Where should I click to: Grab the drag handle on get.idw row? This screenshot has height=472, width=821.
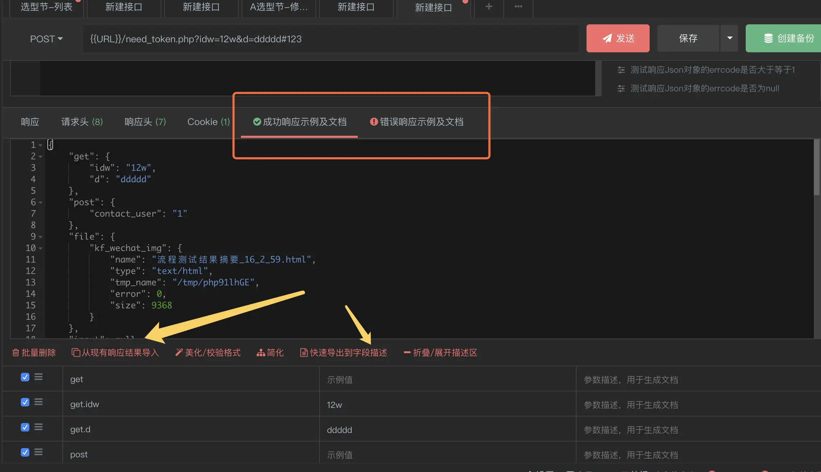pos(38,402)
